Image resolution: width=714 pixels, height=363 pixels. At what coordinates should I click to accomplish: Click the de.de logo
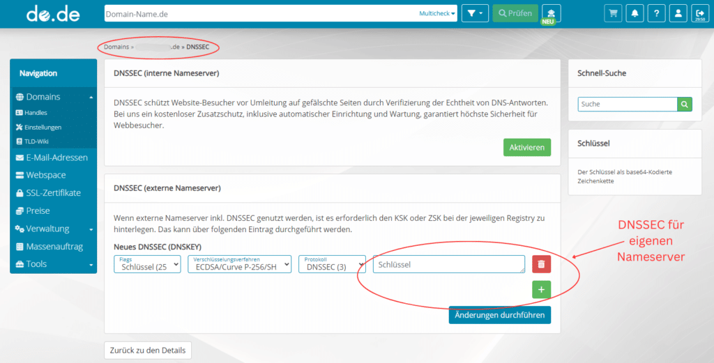coord(53,15)
